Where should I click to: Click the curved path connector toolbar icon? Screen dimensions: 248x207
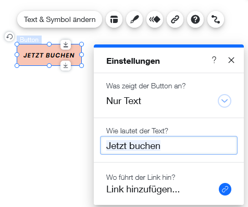click(216, 19)
